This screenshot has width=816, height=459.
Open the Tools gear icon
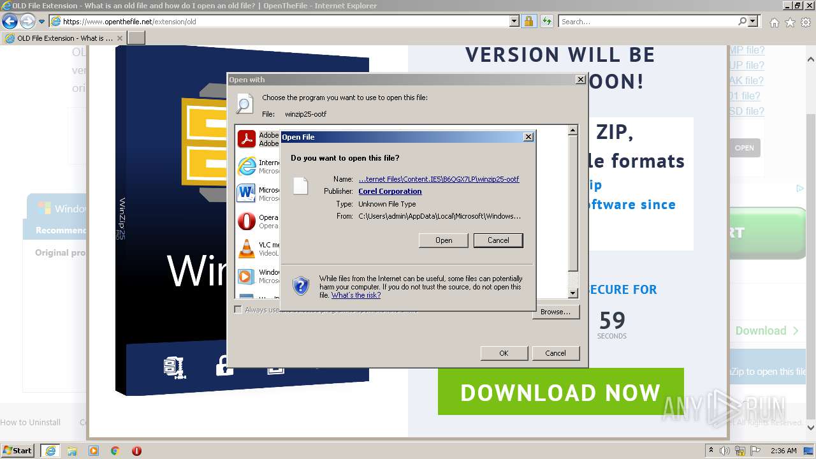[806, 22]
